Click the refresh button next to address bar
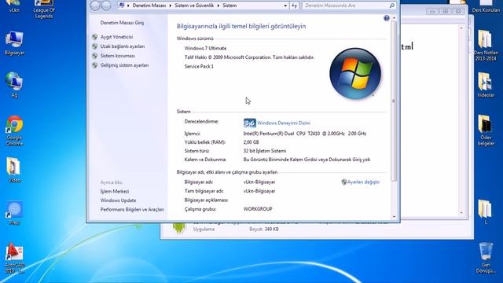503x283 pixels. tap(294, 6)
